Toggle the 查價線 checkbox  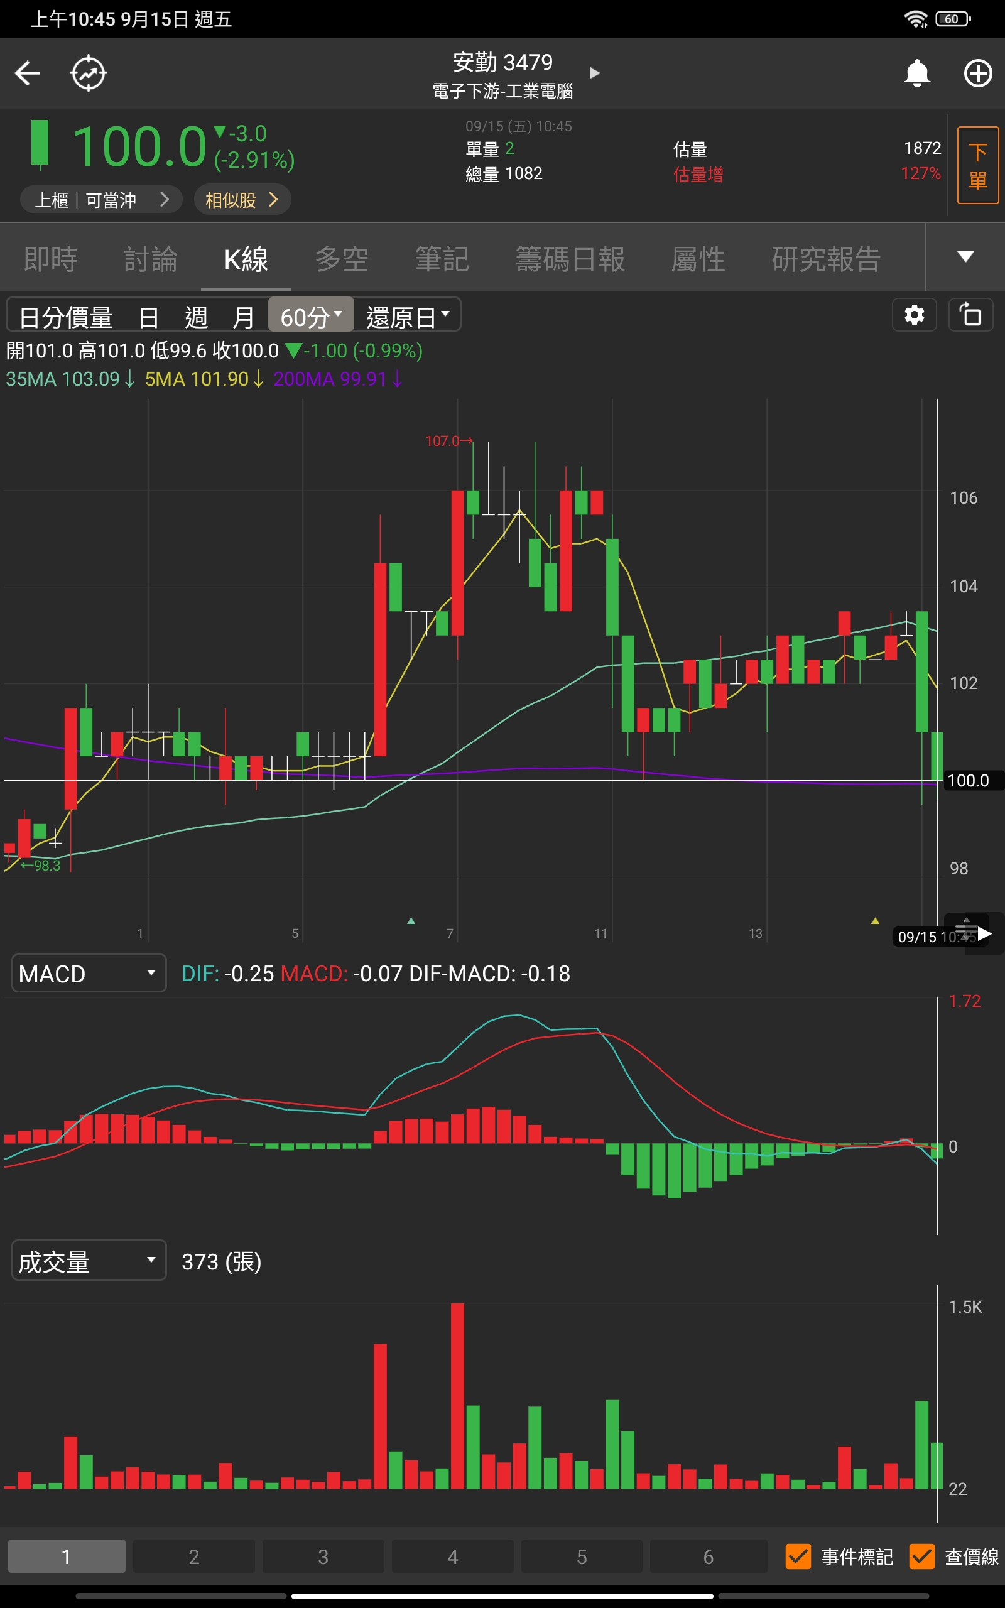pyautogui.click(x=921, y=1556)
